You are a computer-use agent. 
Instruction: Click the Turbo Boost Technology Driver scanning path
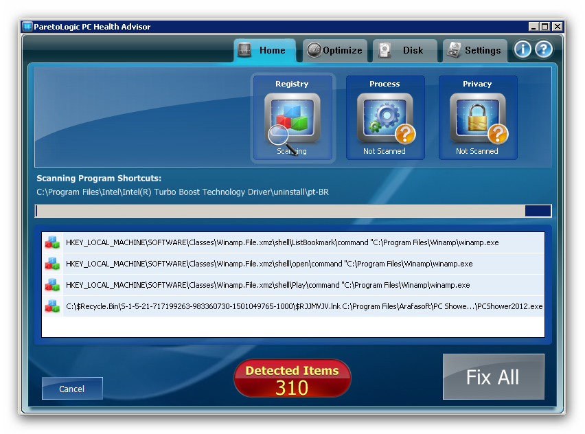(x=183, y=192)
